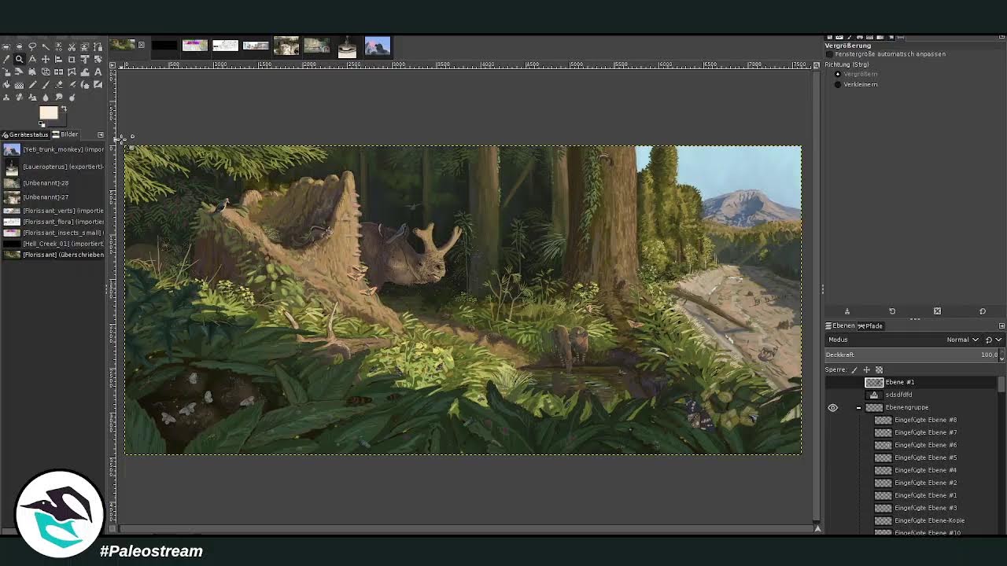Select the Ellipse Select tool
1007x566 pixels.
coord(19,46)
